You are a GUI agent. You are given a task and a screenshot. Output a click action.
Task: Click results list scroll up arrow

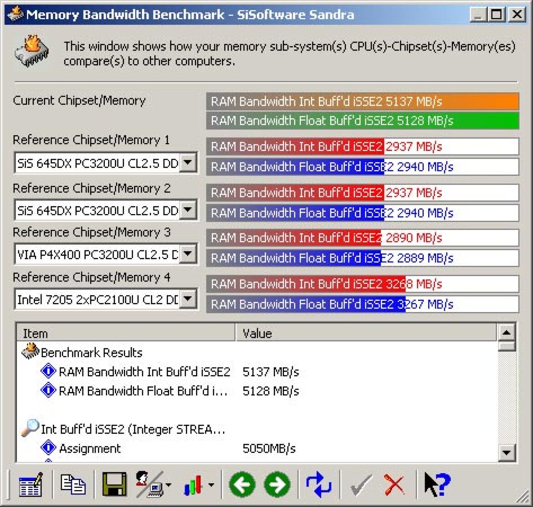click(x=507, y=333)
